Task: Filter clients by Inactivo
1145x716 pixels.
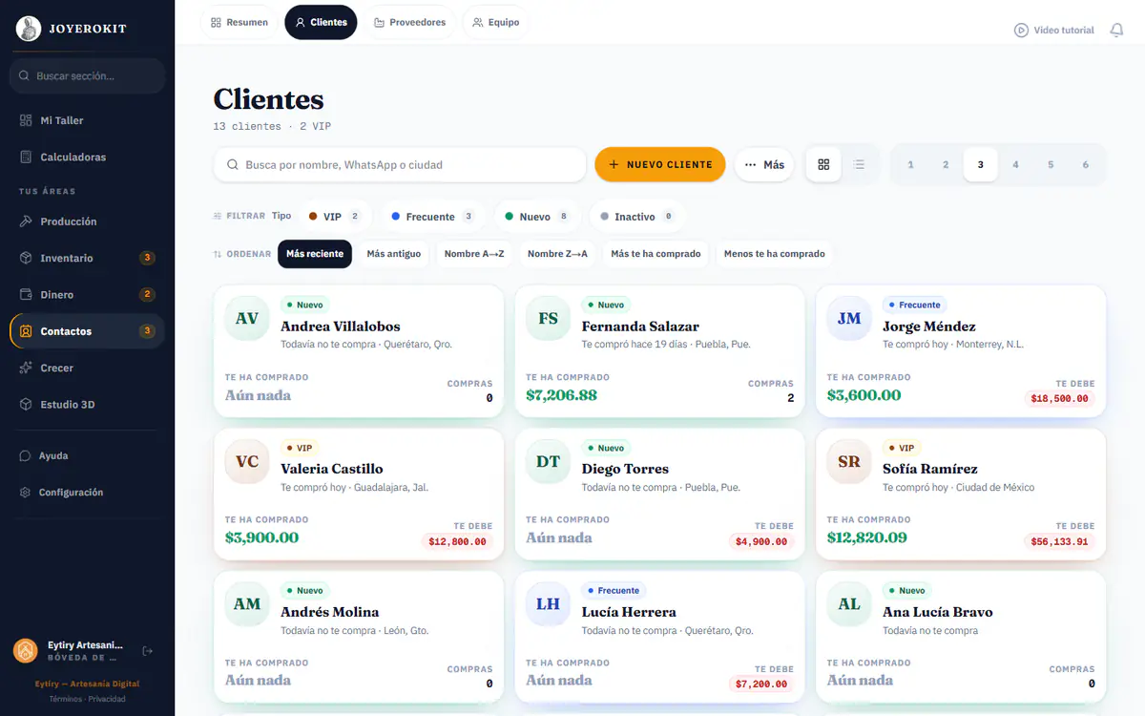Action: click(x=637, y=217)
